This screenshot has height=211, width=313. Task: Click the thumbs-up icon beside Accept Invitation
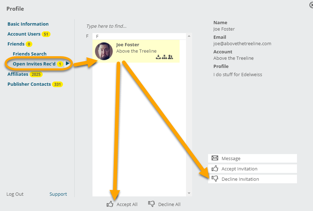point(215,169)
